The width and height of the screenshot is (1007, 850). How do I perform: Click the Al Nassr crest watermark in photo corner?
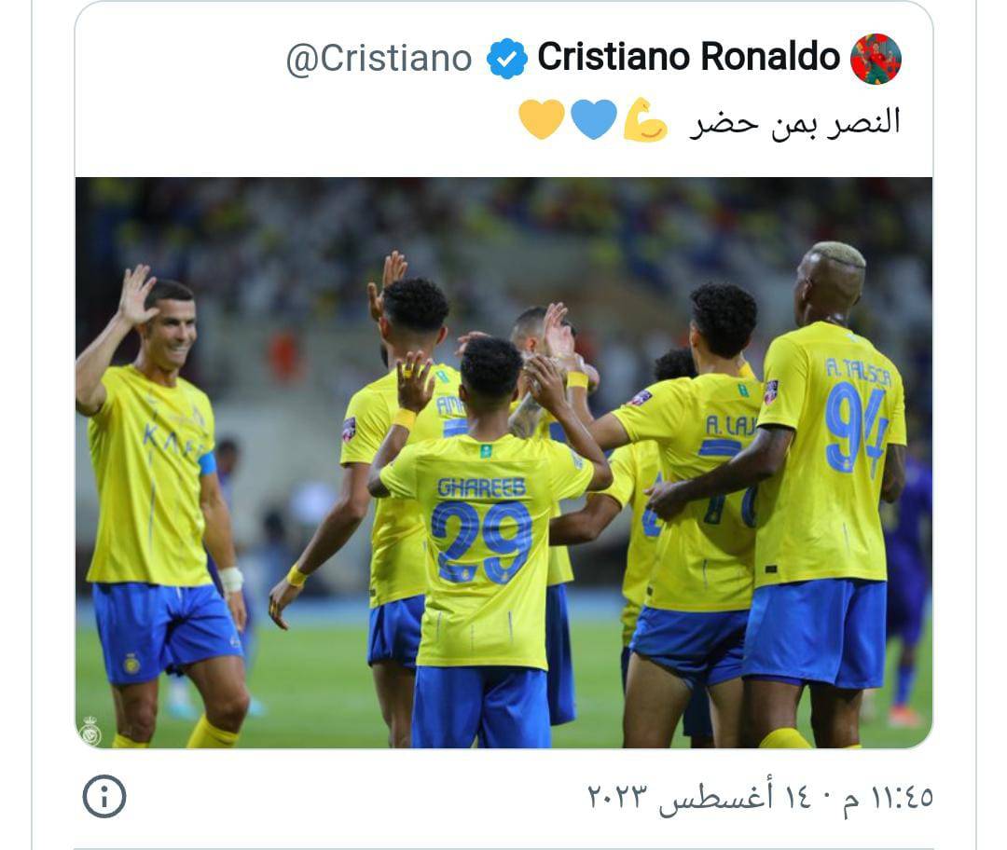point(90,731)
